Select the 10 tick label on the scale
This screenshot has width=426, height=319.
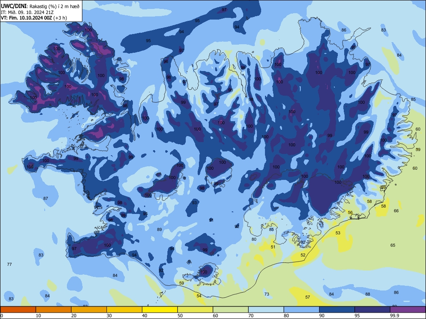[x=38, y=316]
